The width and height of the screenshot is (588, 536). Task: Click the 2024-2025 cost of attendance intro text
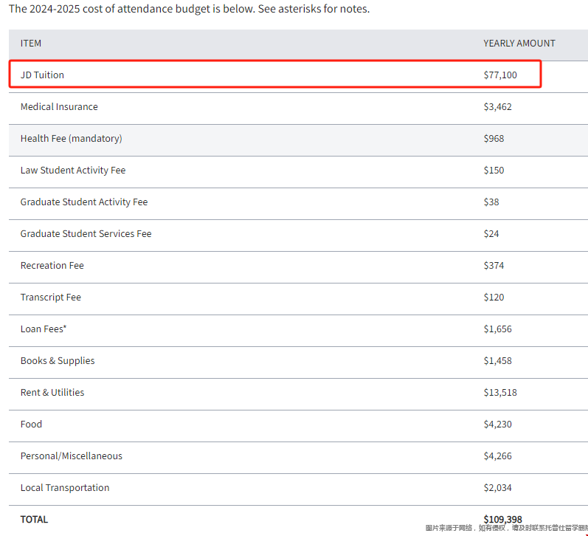[x=189, y=10]
